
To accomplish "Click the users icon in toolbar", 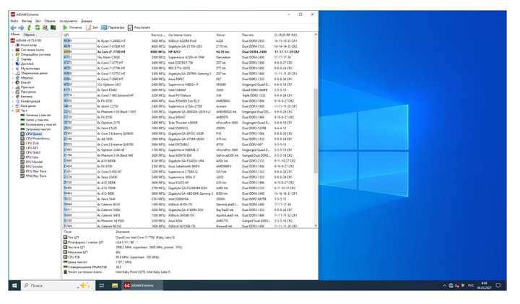I will [45, 27].
